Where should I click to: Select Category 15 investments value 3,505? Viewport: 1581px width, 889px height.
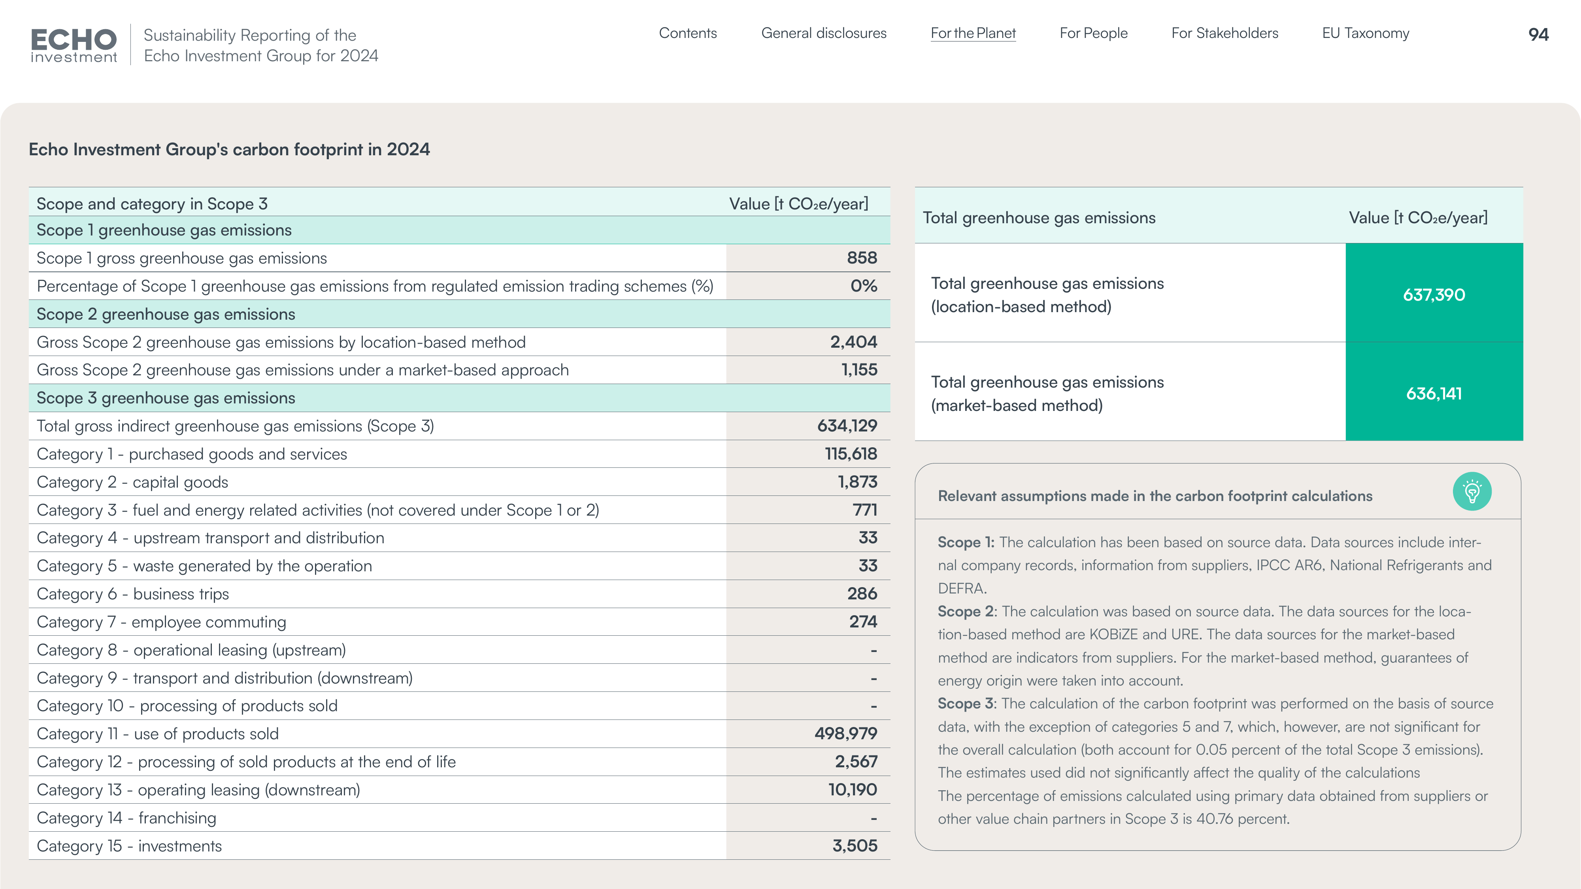(854, 846)
